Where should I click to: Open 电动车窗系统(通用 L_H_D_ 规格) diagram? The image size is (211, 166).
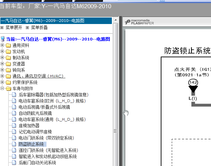click(x=52, y=119)
